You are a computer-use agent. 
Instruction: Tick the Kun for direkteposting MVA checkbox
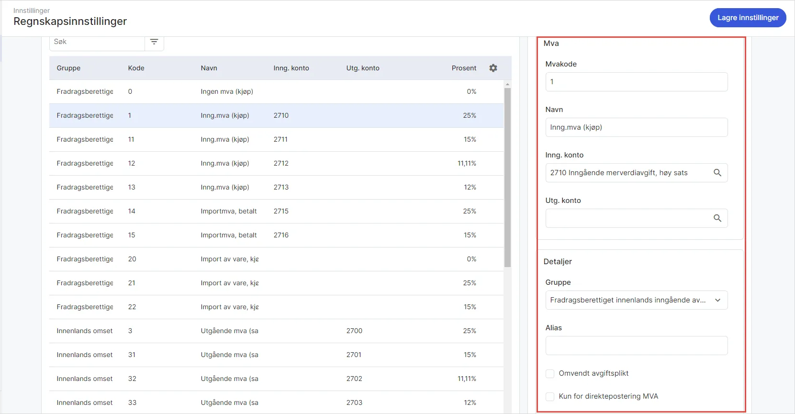550,397
